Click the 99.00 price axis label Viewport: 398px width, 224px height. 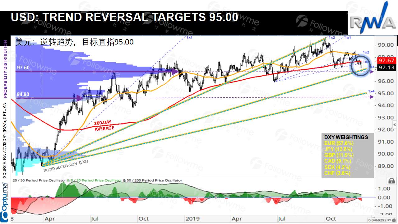(385, 44)
